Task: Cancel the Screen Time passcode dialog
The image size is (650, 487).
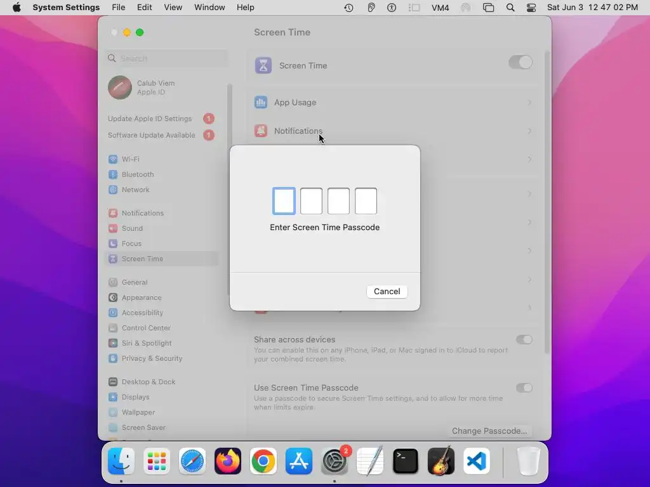Action: tap(387, 292)
